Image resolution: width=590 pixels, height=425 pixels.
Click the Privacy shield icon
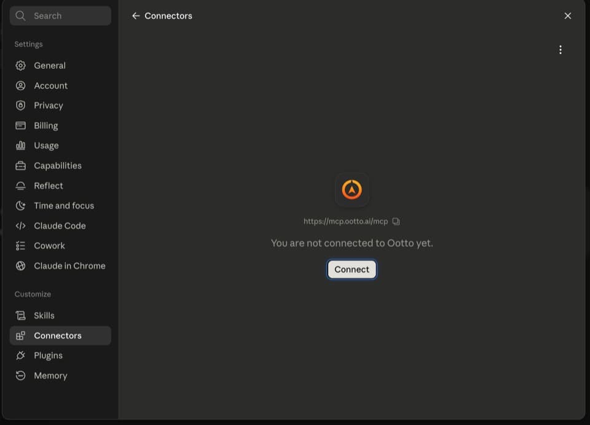(x=21, y=105)
